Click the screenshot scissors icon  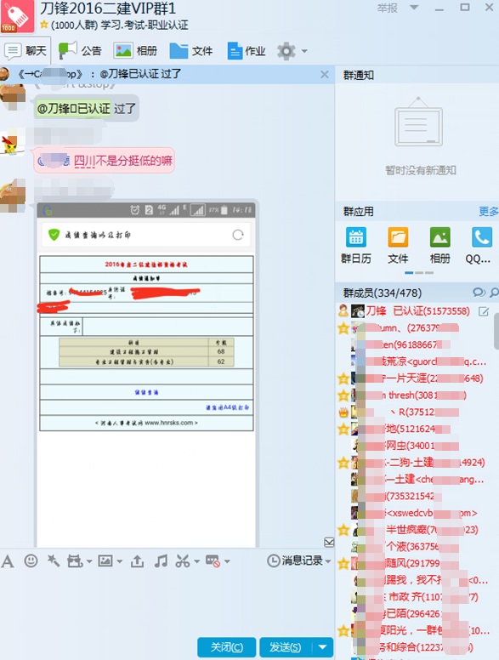tap(183, 560)
